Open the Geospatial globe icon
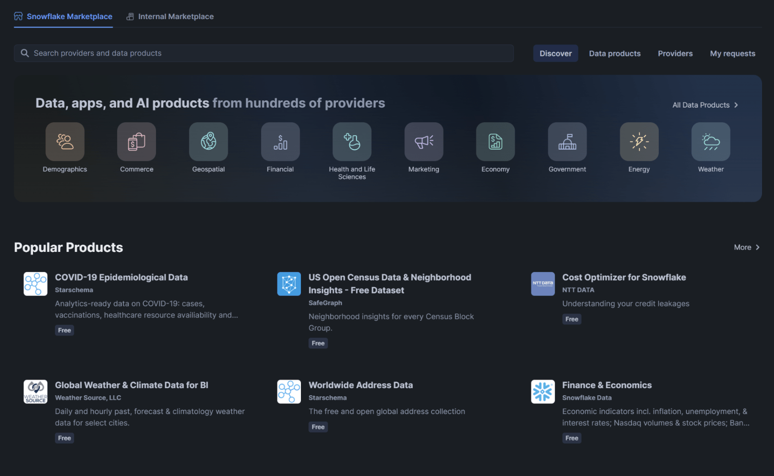 209,141
